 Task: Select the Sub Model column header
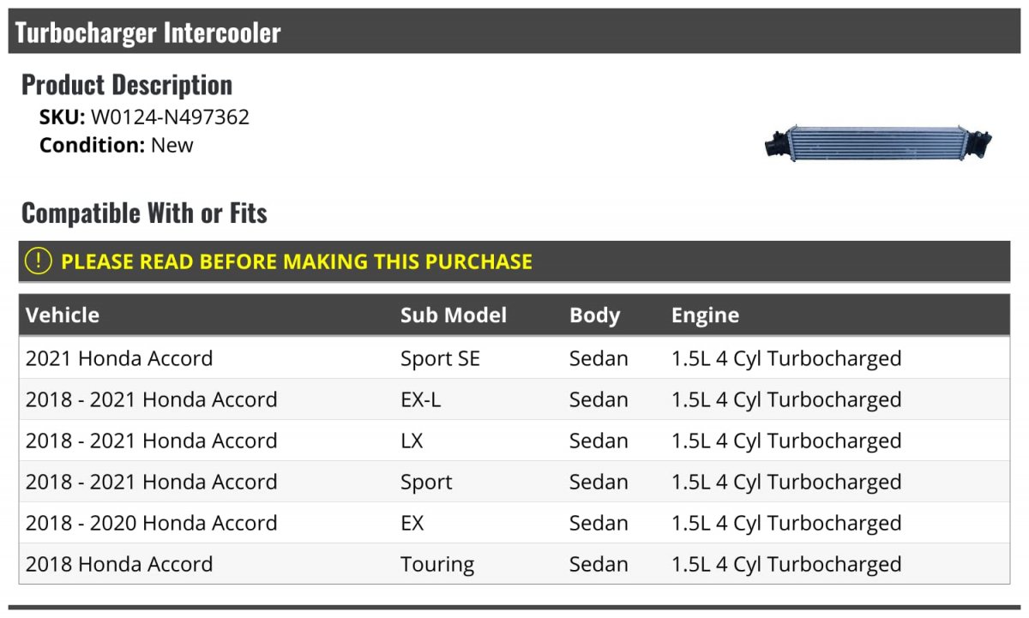point(454,315)
